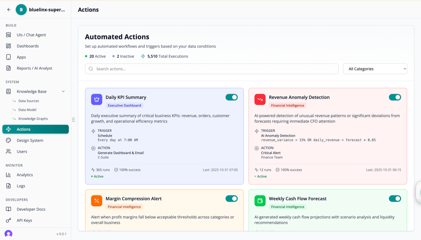The image size is (421, 240).
Task: Click the Developer Docs open book icon
Action: 8,209
